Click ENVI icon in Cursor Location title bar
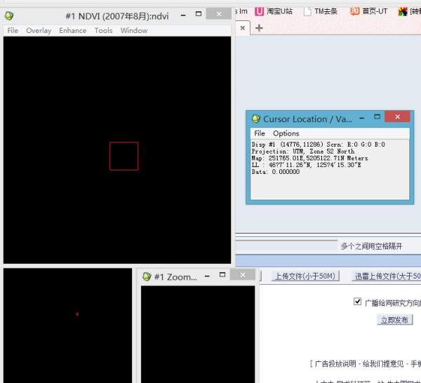The width and height of the screenshot is (421, 383). (256, 119)
